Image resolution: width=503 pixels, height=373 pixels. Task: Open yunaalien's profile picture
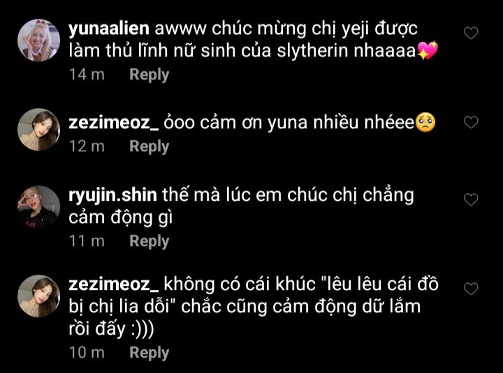(39, 40)
